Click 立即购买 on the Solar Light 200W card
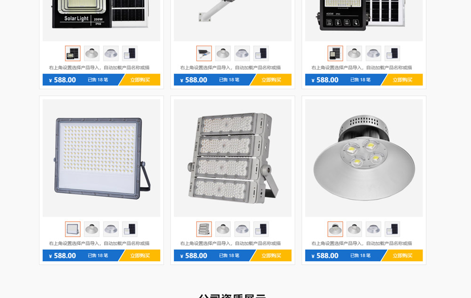Image resolution: width=471 pixels, height=298 pixels. 140,80
